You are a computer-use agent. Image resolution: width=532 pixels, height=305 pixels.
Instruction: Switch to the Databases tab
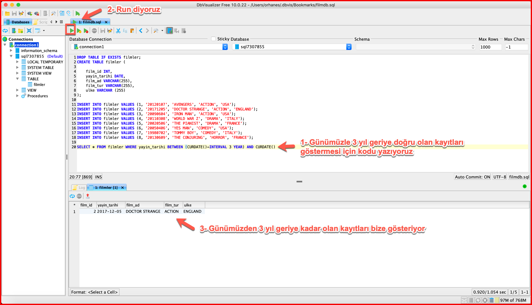(18, 22)
